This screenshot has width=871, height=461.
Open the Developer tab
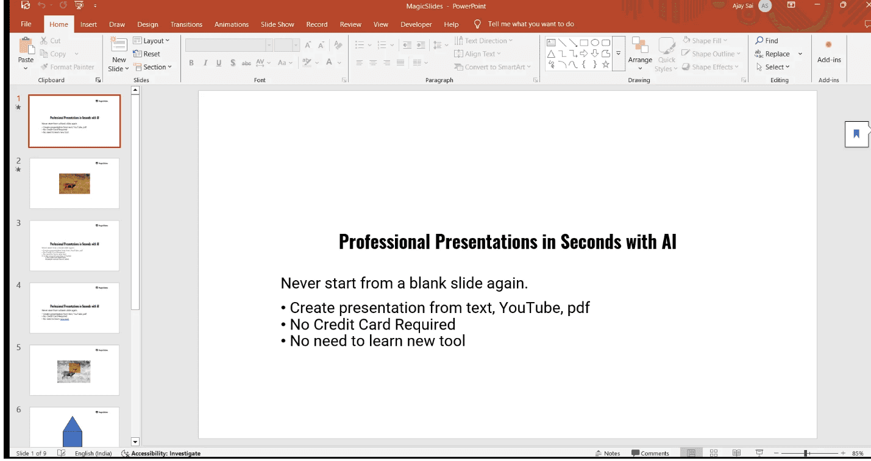pyautogui.click(x=416, y=24)
